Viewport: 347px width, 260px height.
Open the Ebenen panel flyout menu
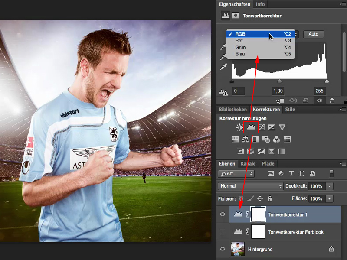tap(343, 164)
